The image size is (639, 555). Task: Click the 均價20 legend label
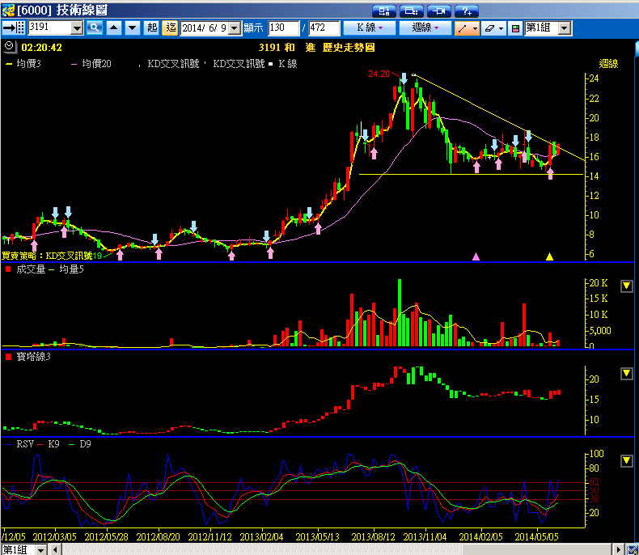pos(96,64)
